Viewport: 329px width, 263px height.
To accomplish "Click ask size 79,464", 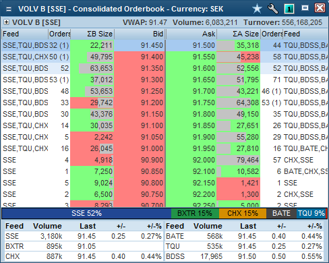I will [239, 160].
